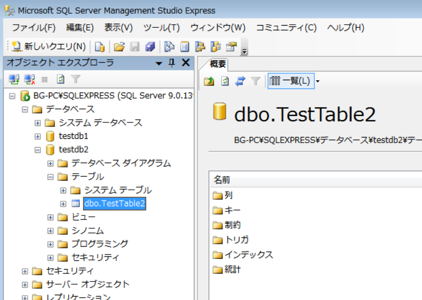Click the save all icon
The image size is (422, 300).
tap(150, 47)
